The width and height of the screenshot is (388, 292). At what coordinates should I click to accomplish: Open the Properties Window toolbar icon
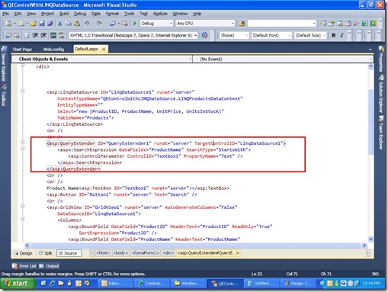332,24
